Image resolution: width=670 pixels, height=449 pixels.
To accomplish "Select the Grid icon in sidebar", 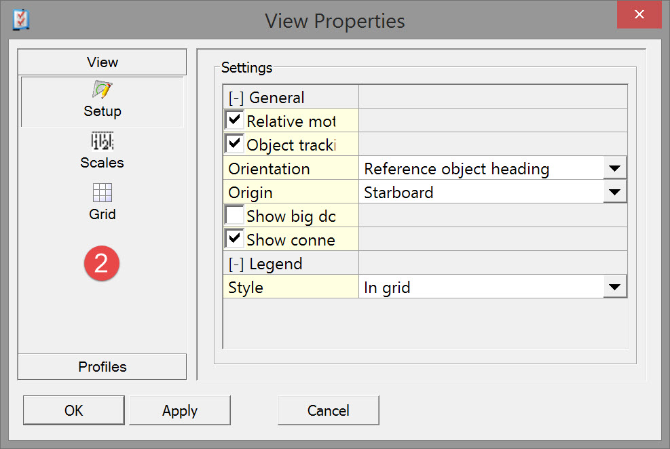I will coord(102,193).
